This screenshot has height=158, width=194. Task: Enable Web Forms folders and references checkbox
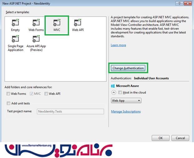[x=8, y=93]
